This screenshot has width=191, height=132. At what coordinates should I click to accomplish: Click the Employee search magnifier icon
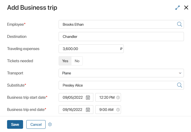(179, 24)
